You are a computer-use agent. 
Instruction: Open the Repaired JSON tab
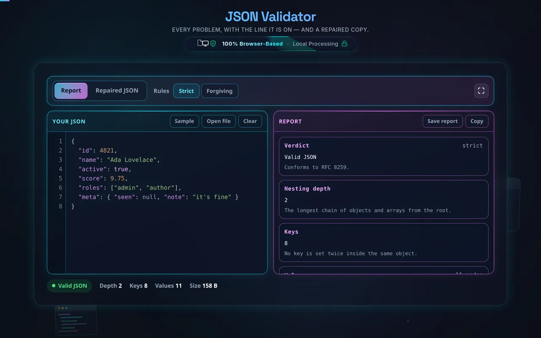[117, 91]
